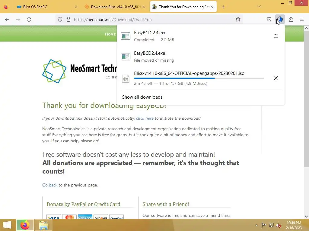Cancel the Bliss ISO download
309x231 pixels.
coord(276,78)
